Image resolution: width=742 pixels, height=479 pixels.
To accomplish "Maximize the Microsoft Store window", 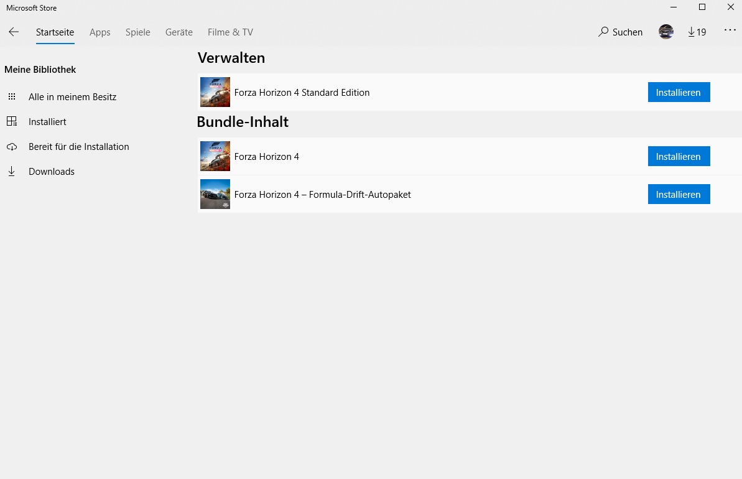I will (702, 7).
